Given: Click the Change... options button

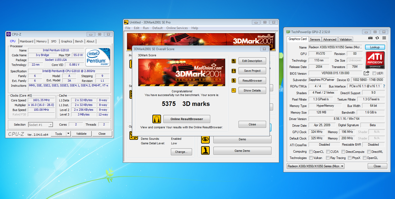Looking at the screenshot, I should pos(181,152).
